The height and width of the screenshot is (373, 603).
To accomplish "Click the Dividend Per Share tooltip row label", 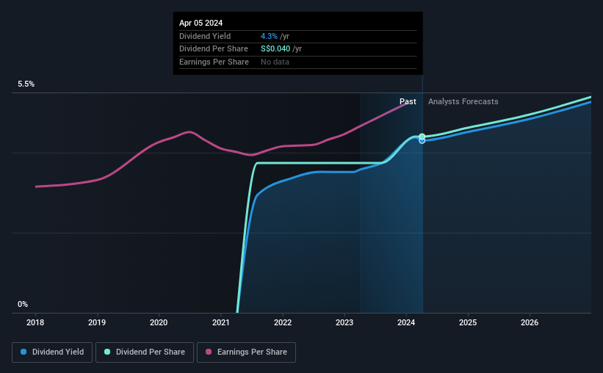I will [x=214, y=49].
